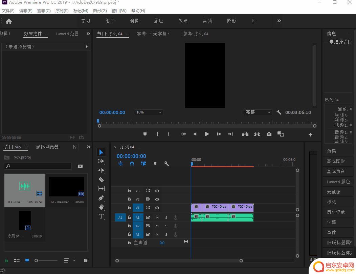Open Project 969 panel menu
The height and width of the screenshot is (274, 356).
point(26,147)
